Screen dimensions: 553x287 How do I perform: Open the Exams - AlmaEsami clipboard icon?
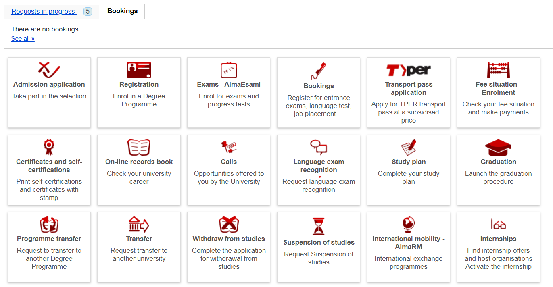pos(229,70)
